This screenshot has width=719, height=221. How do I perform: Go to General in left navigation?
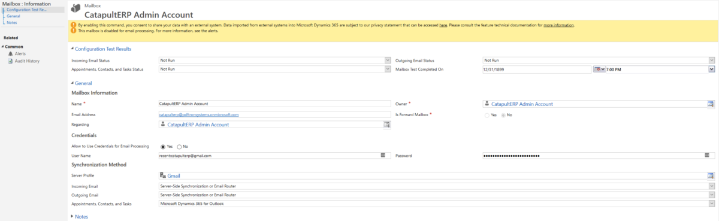pos(13,16)
